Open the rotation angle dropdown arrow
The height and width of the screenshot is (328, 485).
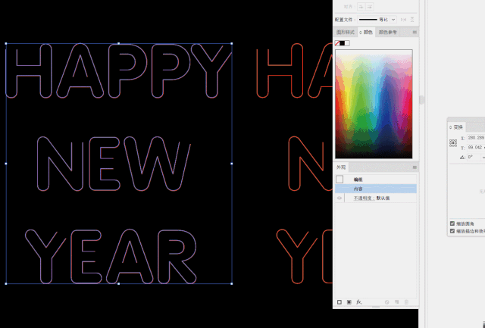tap(483, 157)
